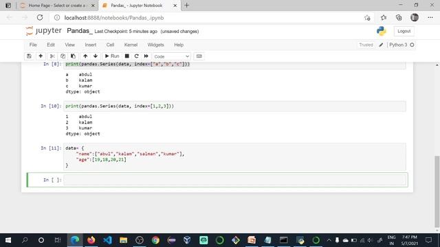Add page to favorites star-plus icon

pyautogui.click(x=367, y=18)
